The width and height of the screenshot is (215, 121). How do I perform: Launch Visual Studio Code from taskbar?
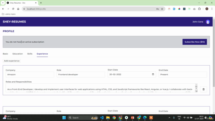click(x=102, y=118)
